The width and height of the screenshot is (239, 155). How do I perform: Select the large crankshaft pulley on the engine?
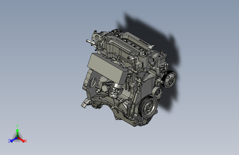pyautogui.click(x=148, y=108)
